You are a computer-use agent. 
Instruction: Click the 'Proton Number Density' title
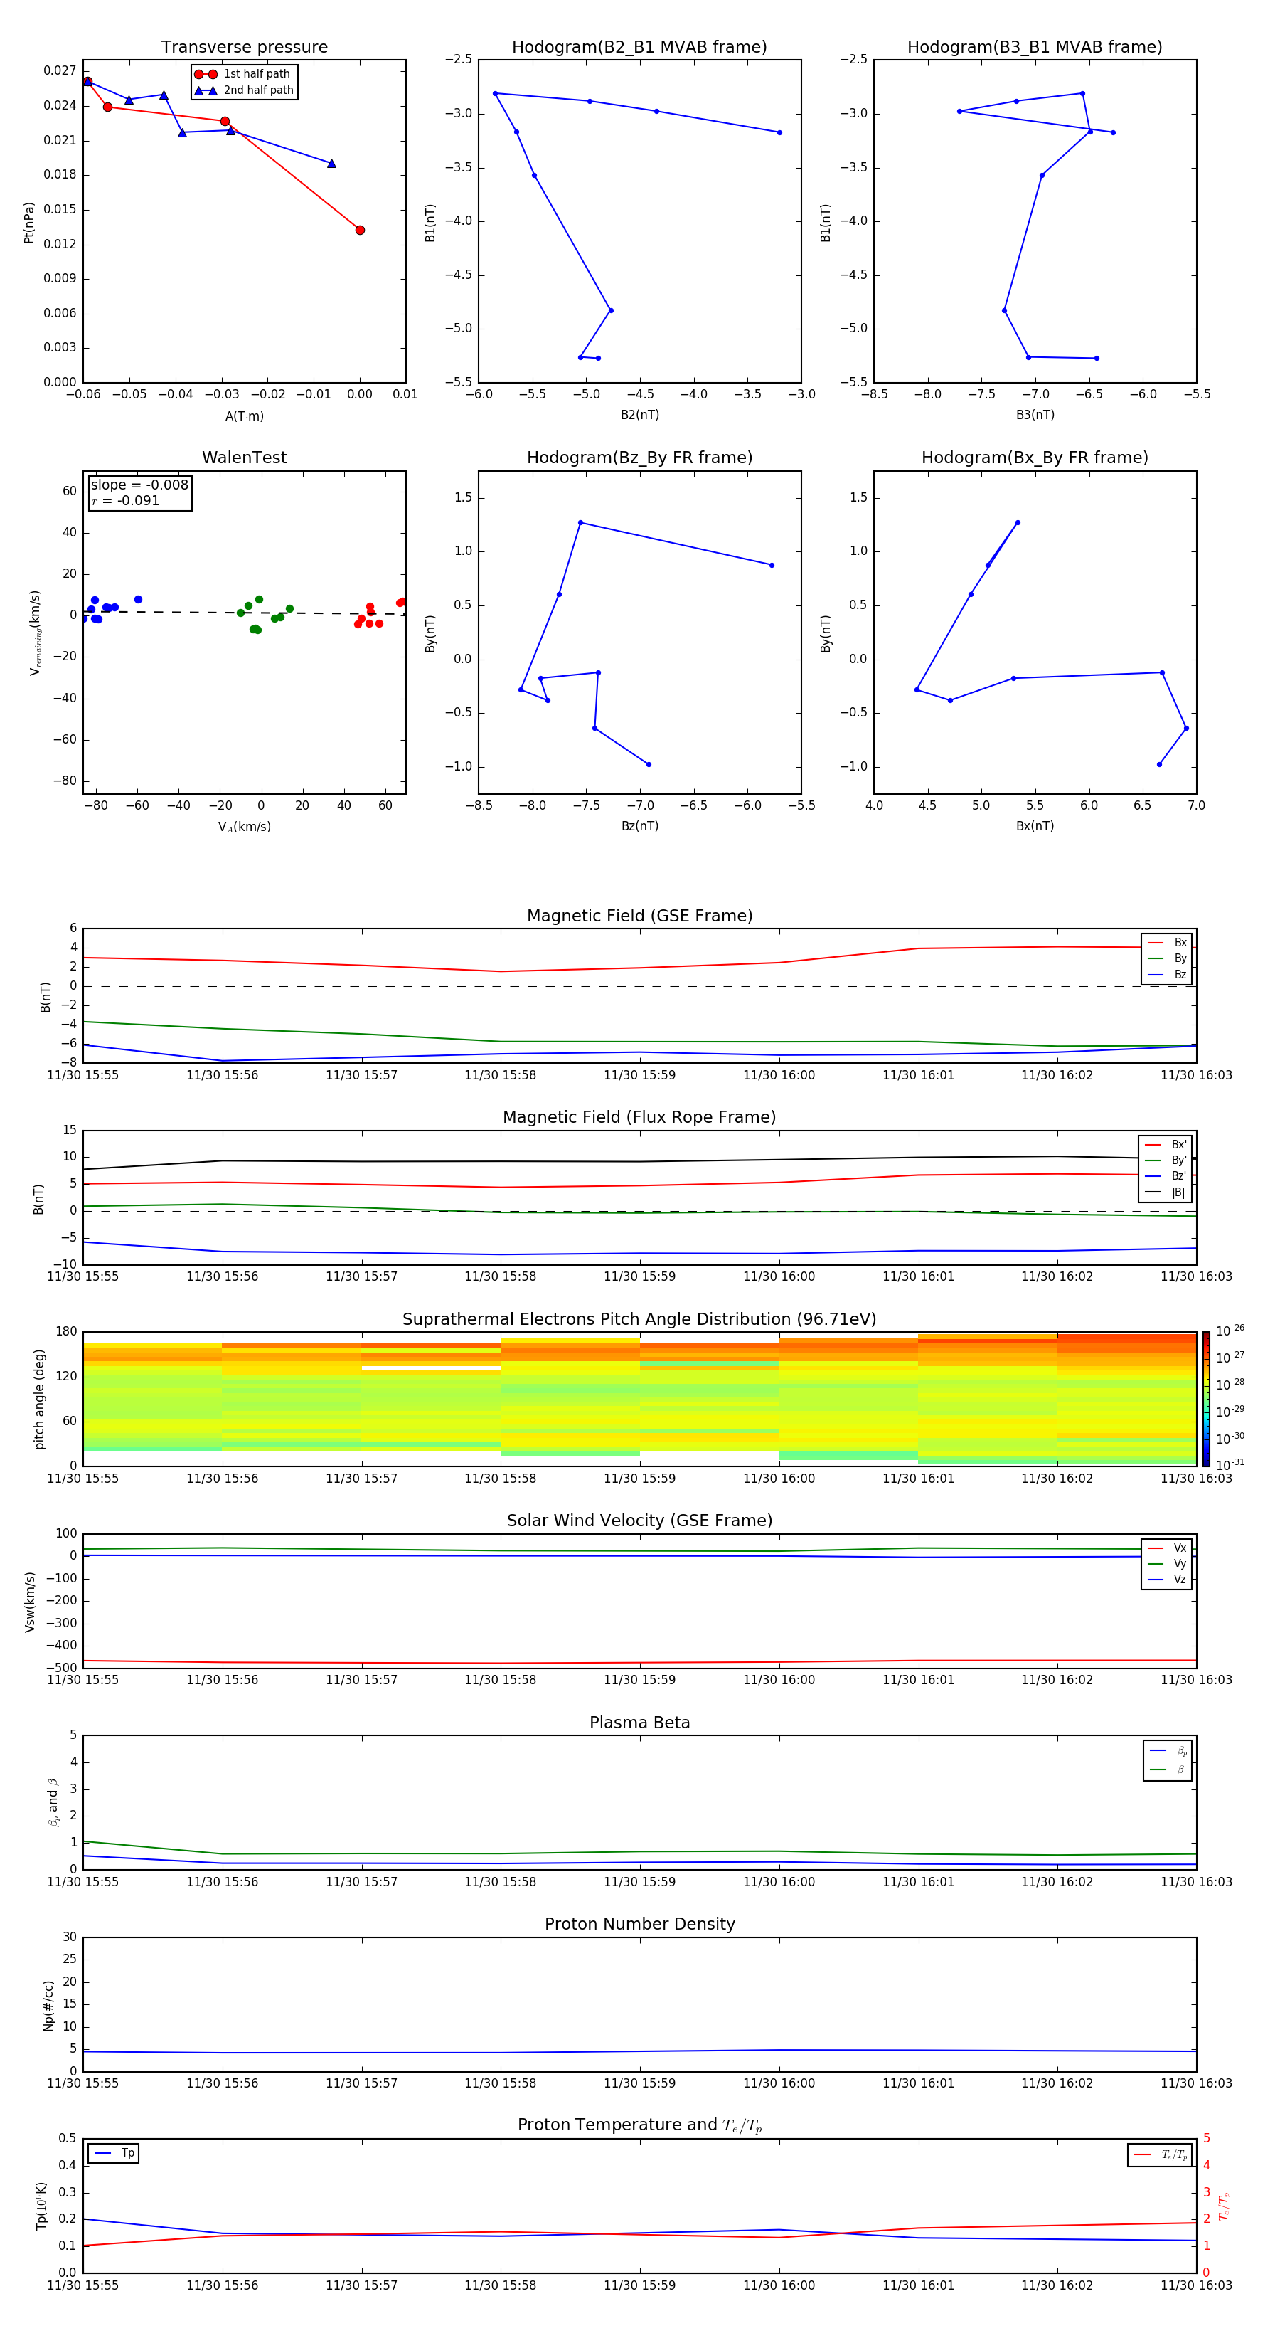tap(639, 1924)
